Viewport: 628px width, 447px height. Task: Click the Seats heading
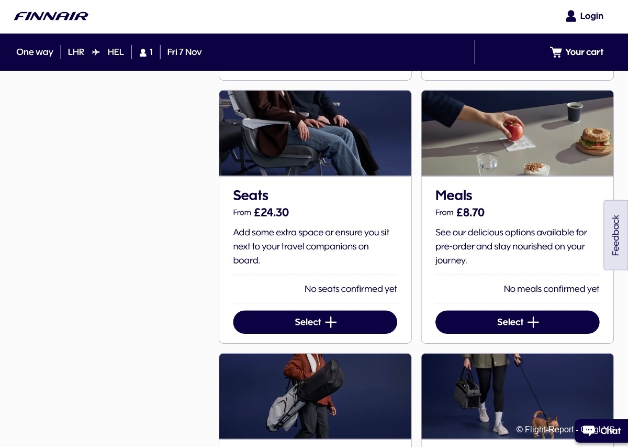tap(251, 195)
